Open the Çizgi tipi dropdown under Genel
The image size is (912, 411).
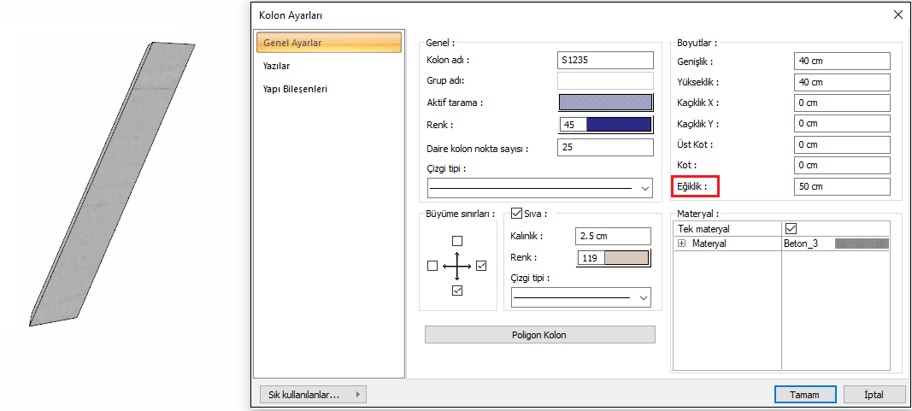(x=540, y=188)
